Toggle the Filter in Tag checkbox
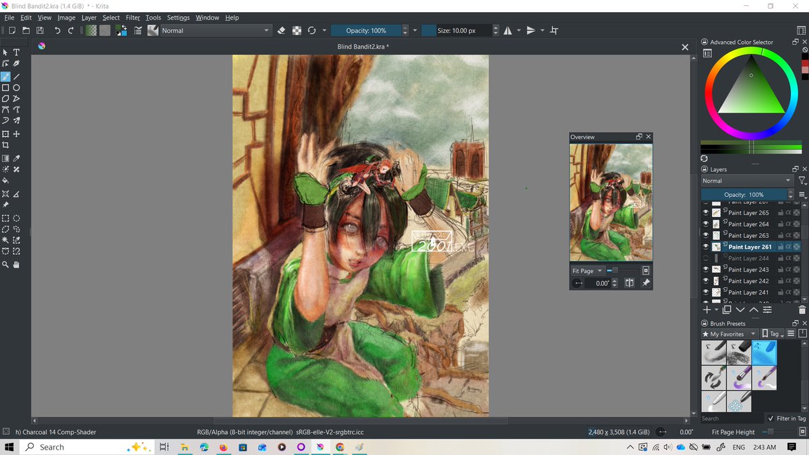 pos(771,419)
